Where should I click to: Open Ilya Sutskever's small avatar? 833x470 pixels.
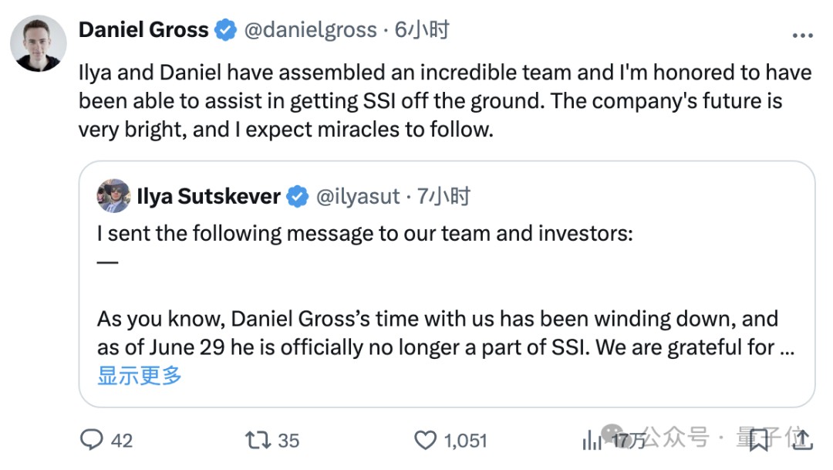[x=113, y=196]
